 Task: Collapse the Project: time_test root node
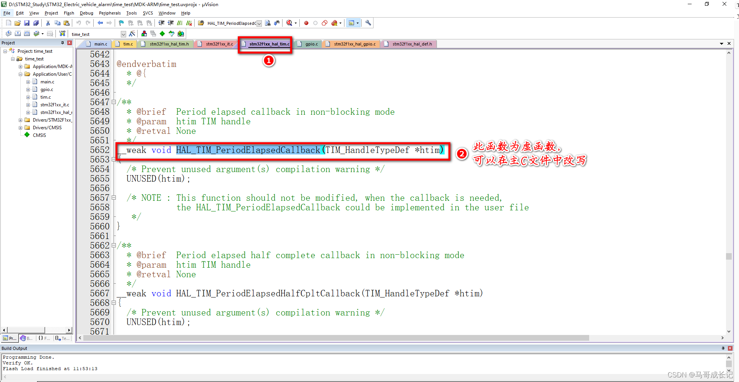coord(5,51)
